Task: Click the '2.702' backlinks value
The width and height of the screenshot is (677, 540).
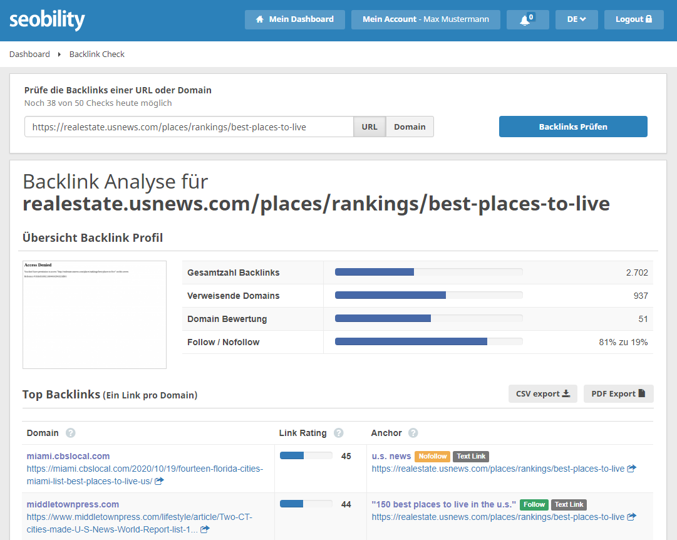Action: pos(637,272)
